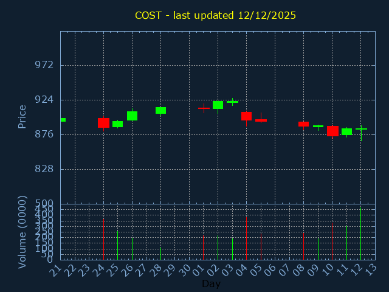
Task: Click the day 30 tick label
Action: pyautogui.click(x=184, y=271)
